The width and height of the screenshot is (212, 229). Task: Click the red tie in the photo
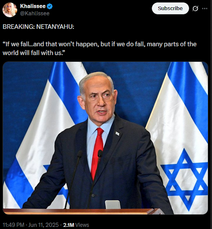tap(97, 154)
